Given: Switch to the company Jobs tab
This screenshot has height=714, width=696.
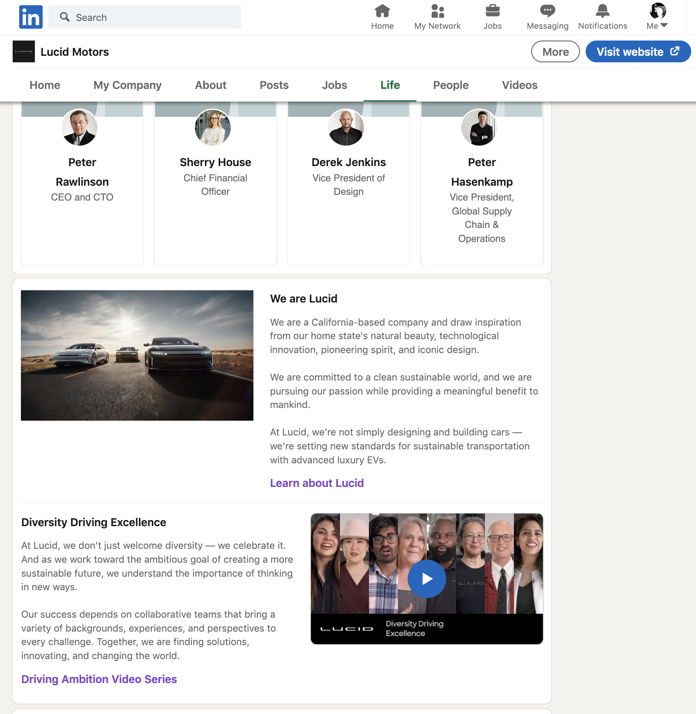Looking at the screenshot, I should pyautogui.click(x=334, y=85).
